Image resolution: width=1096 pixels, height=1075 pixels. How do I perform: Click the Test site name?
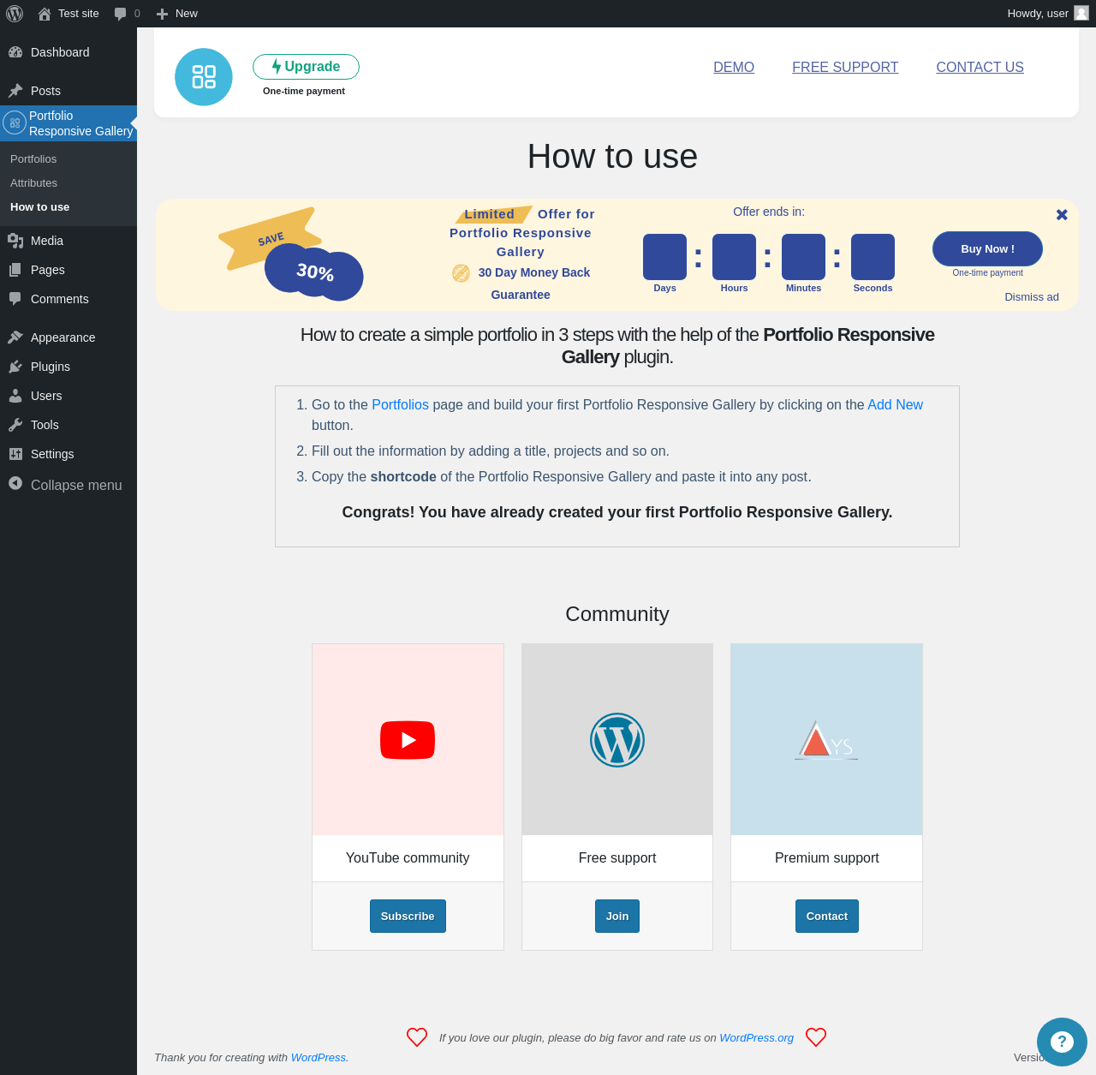(79, 14)
